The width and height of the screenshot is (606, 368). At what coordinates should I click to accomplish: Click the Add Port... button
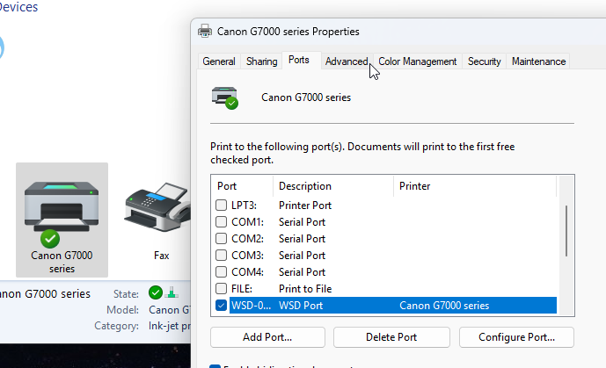coord(267,337)
